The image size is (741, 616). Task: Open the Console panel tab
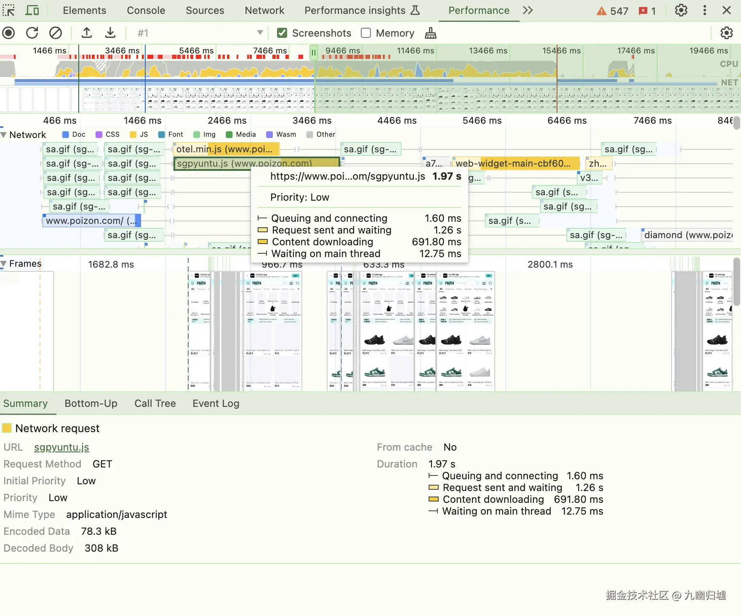coord(146,11)
